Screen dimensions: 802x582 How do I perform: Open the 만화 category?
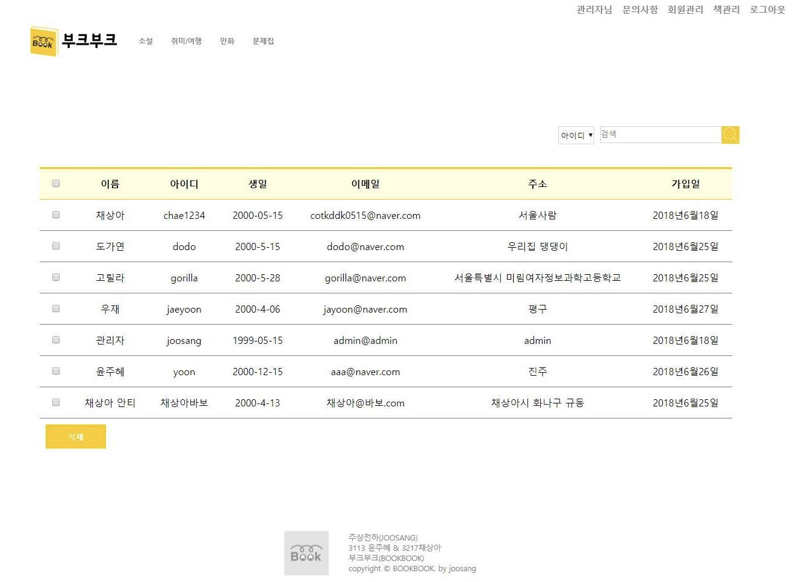[227, 41]
